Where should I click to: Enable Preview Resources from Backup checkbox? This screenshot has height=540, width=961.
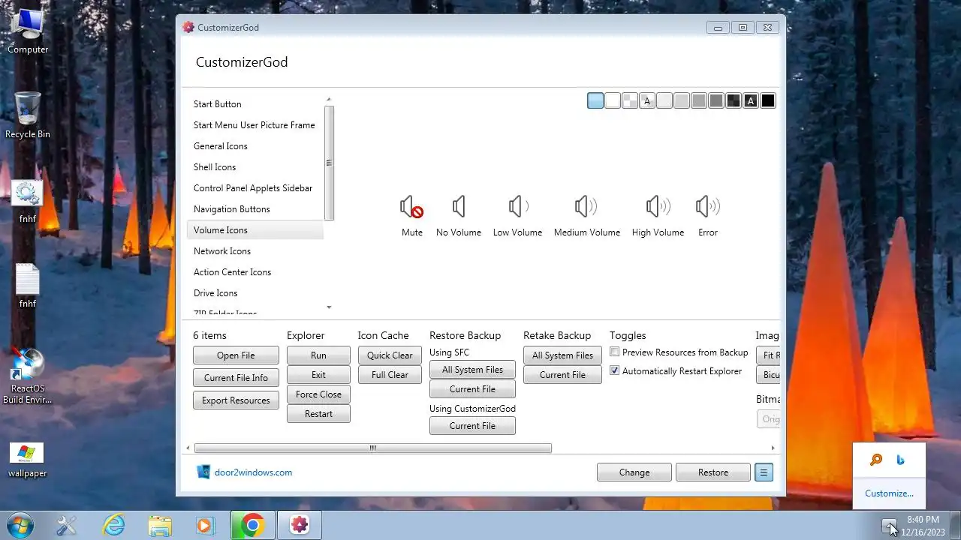615,352
